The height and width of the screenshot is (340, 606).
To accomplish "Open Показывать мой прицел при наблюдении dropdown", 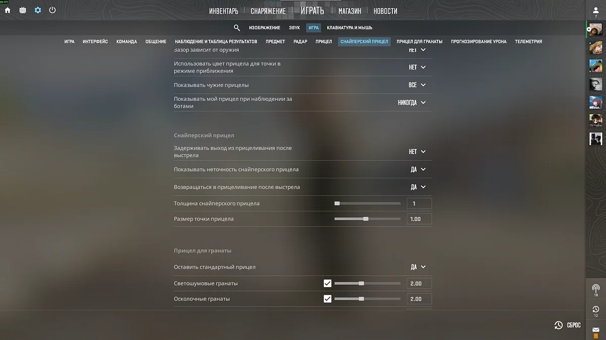I will (x=412, y=102).
